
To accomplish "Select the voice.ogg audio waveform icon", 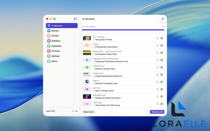I will click(x=87, y=104).
